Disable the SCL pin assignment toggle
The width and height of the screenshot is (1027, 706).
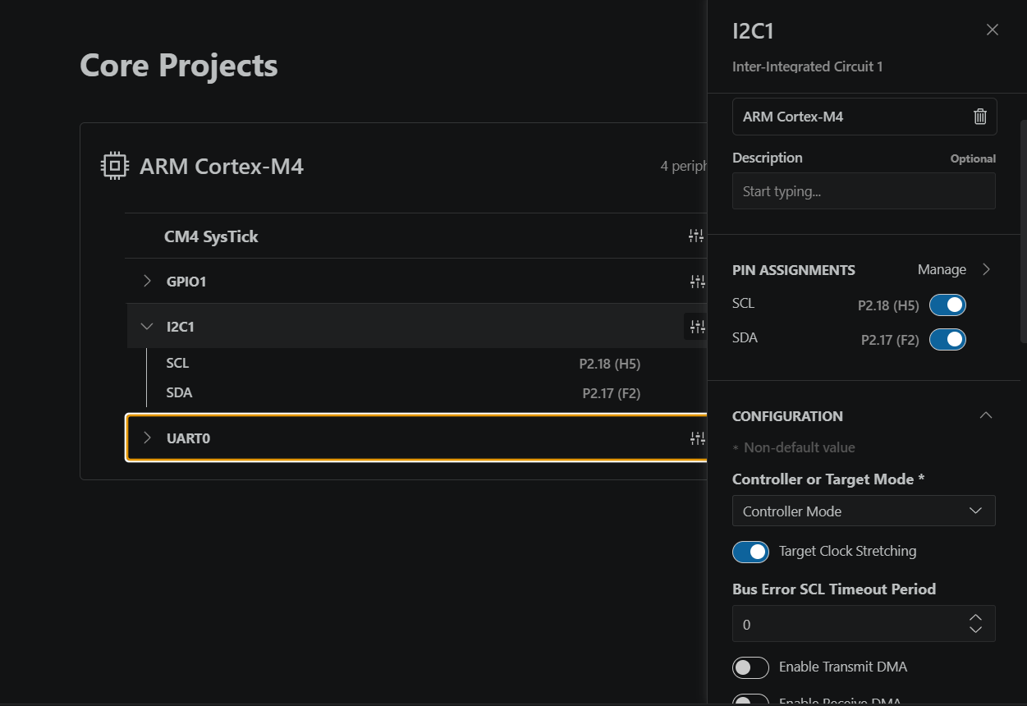click(947, 305)
